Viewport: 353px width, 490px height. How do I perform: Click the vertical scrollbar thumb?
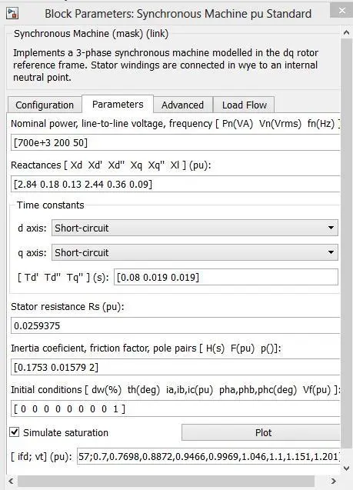point(346,244)
